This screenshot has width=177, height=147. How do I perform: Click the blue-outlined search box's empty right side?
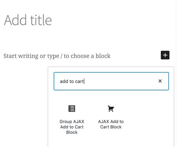(121, 81)
